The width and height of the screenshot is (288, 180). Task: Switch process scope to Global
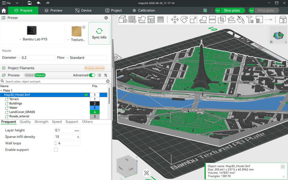point(29,75)
